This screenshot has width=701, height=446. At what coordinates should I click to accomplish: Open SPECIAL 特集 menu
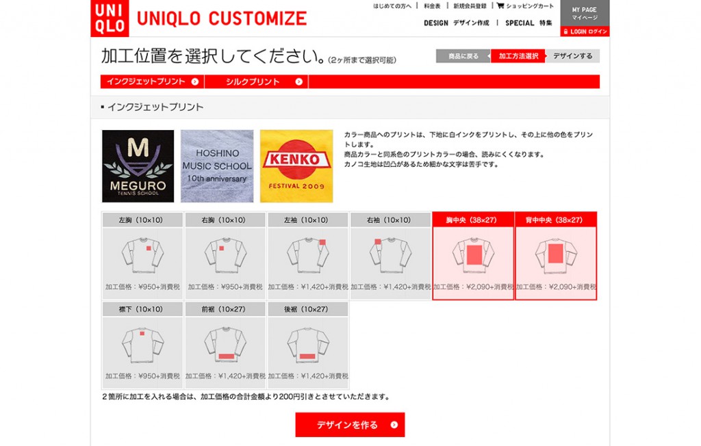pos(528,23)
